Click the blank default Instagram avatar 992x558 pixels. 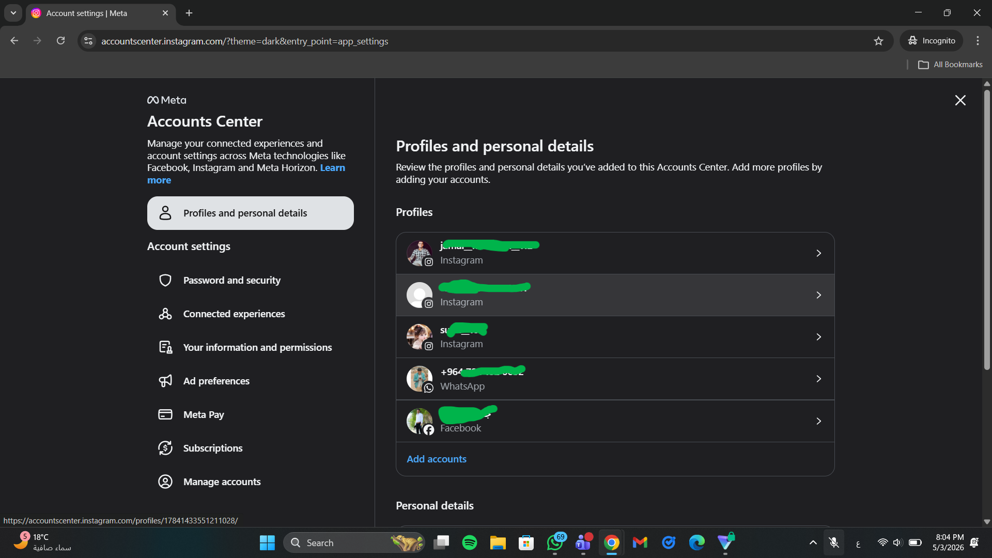(420, 295)
